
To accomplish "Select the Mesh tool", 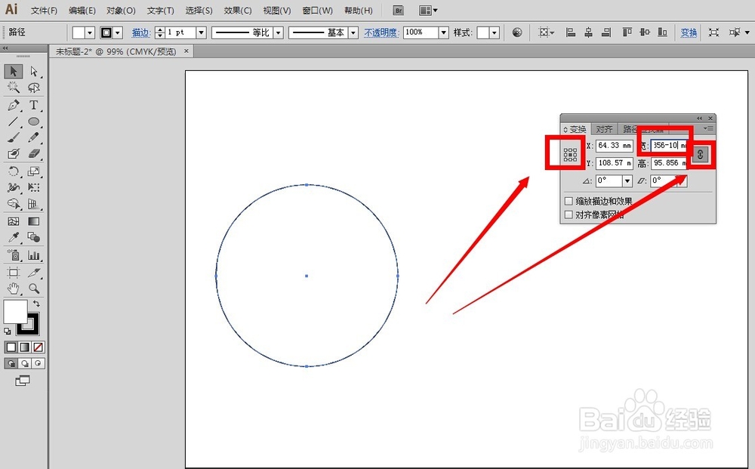I will (14, 221).
